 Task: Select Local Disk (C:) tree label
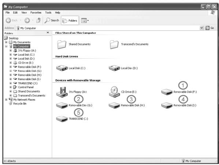click(26, 55)
